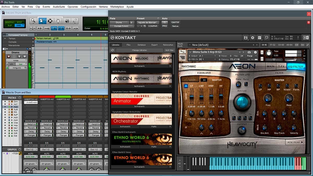The height and width of the screenshot is (176, 313).
Task: Click the Manage Libraries button
Action: tap(140, 50)
